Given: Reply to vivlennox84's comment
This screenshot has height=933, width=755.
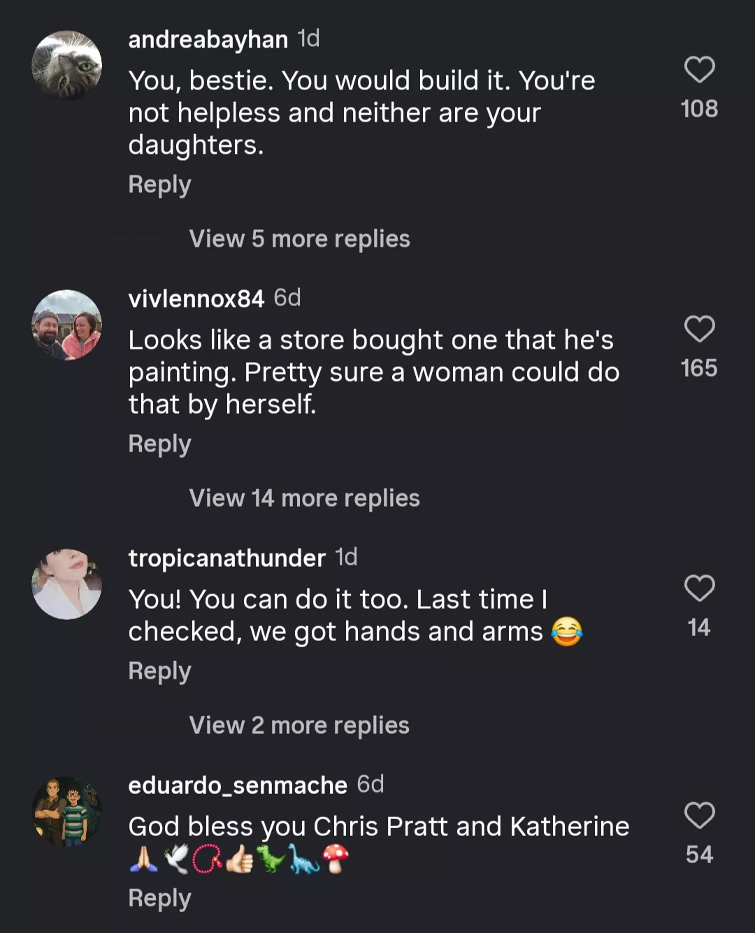Looking at the screenshot, I should (159, 444).
